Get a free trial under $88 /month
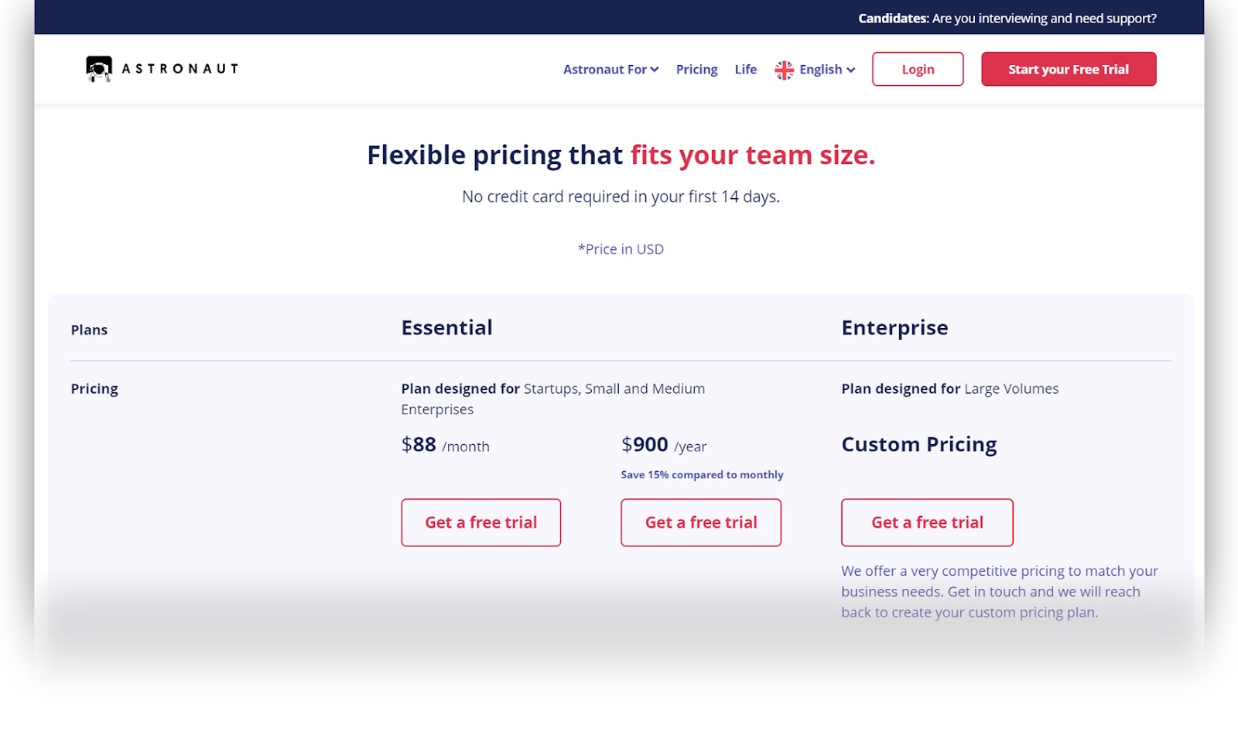The image size is (1238, 732). pos(480,522)
